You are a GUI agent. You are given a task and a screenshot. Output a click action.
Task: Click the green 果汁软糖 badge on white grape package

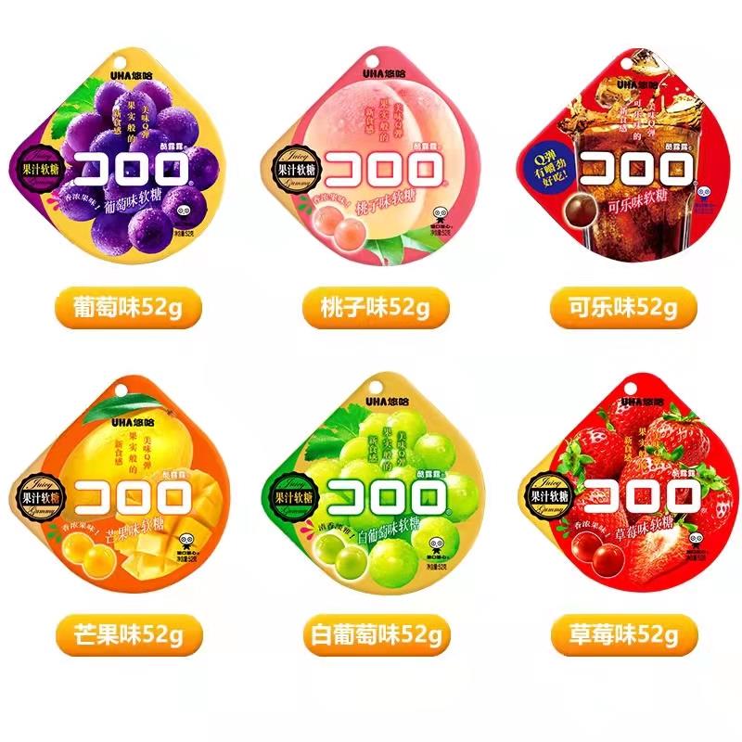coord(294,497)
